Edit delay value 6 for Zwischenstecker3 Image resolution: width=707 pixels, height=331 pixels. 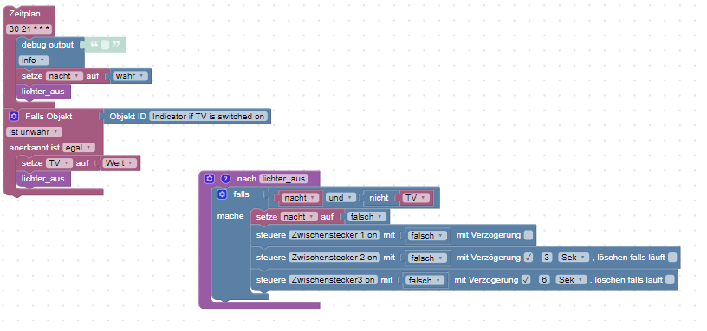coord(544,280)
